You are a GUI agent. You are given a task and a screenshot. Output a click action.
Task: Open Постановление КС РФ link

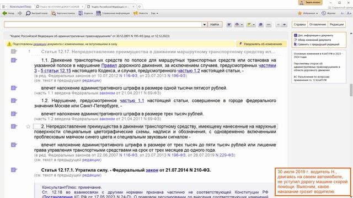coord(58,196)
